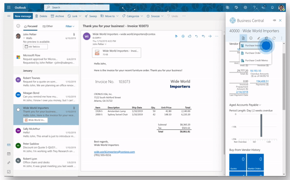Switch to People in the left rail

click(x=9, y=163)
